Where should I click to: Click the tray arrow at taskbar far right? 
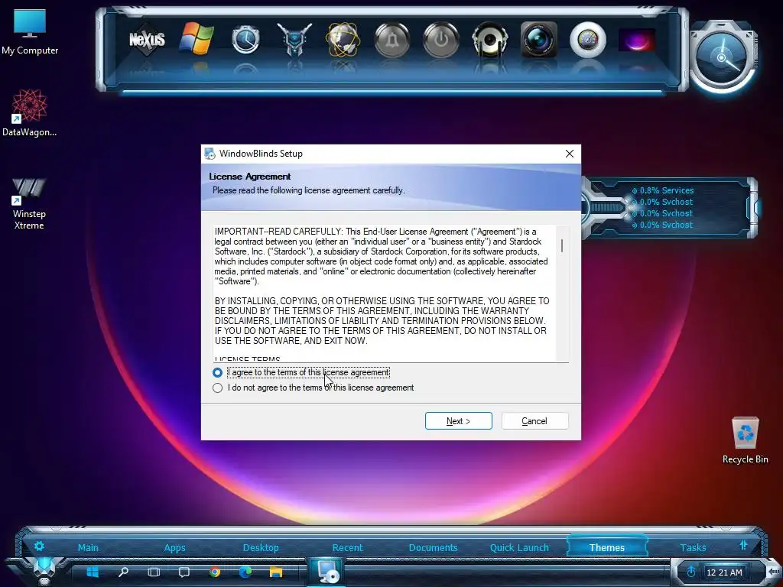[x=772, y=572]
